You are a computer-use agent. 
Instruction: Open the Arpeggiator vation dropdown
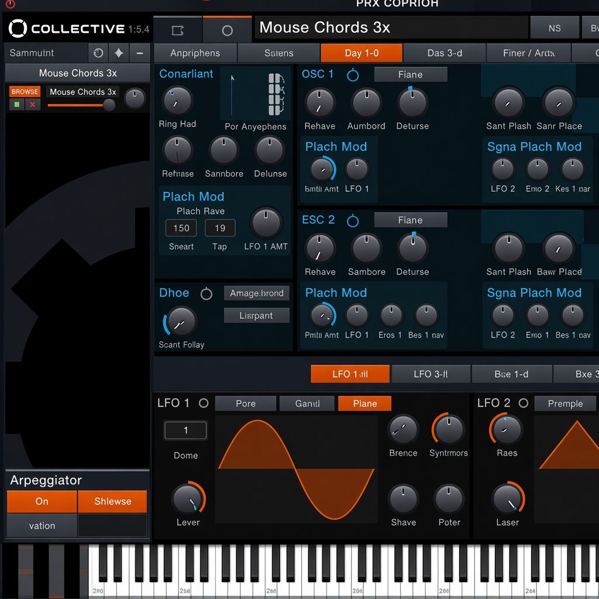pyautogui.click(x=42, y=526)
